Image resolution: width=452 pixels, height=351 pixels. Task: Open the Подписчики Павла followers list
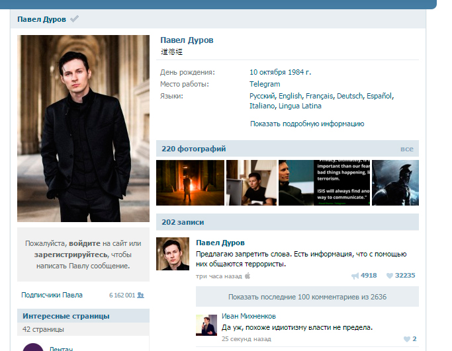click(x=52, y=295)
